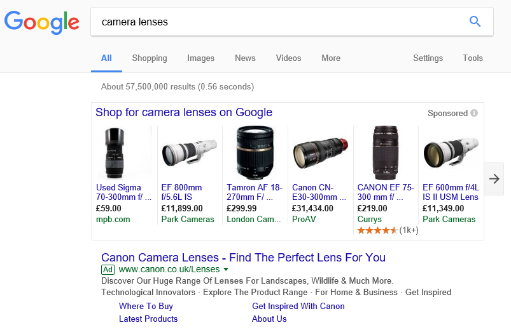The height and width of the screenshot is (330, 511).
Task: View the EF 800mm f/5.6L IS lens image
Action: coord(189,153)
